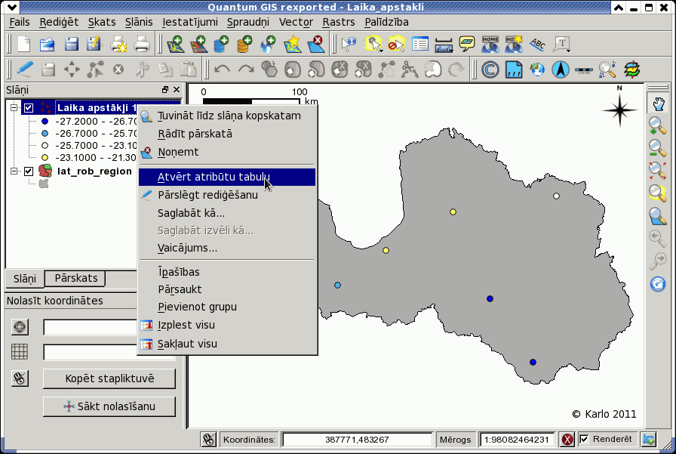
Task: Save project with floppy disk icon
Action: pyautogui.click(x=71, y=44)
